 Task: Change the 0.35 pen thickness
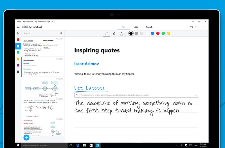(121, 34)
